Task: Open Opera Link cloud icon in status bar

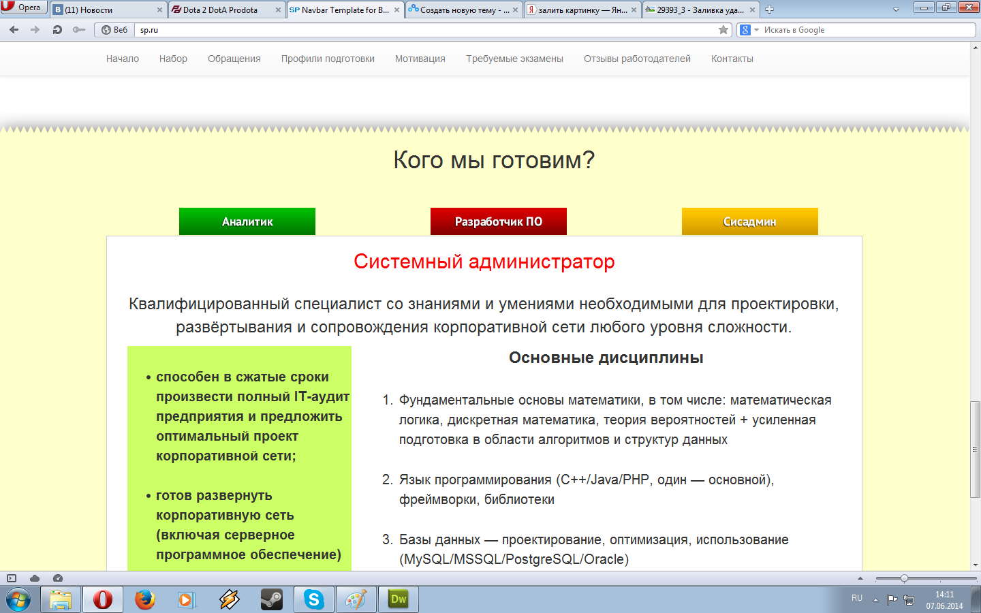Action: (x=35, y=578)
